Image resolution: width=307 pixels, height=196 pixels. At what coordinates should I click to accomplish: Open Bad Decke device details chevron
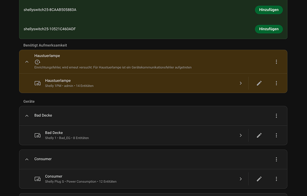240,135
